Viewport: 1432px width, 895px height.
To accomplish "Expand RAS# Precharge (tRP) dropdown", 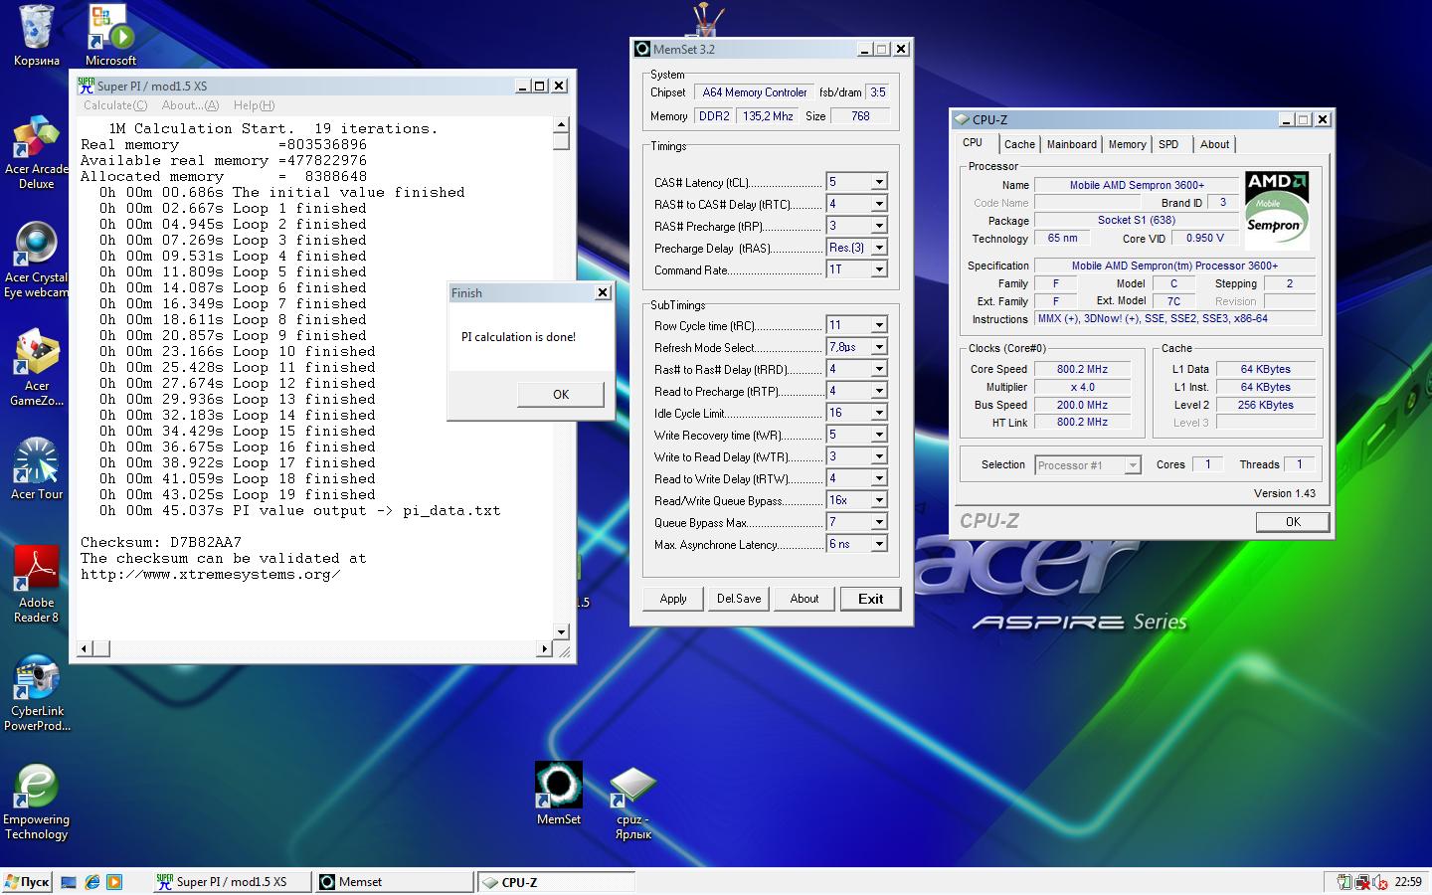I will click(x=879, y=226).
